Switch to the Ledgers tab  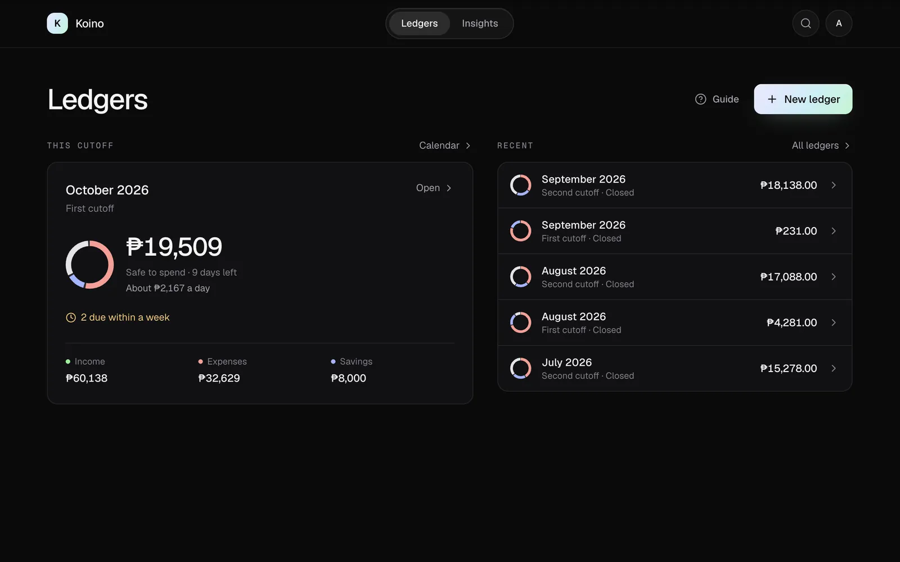tap(419, 24)
